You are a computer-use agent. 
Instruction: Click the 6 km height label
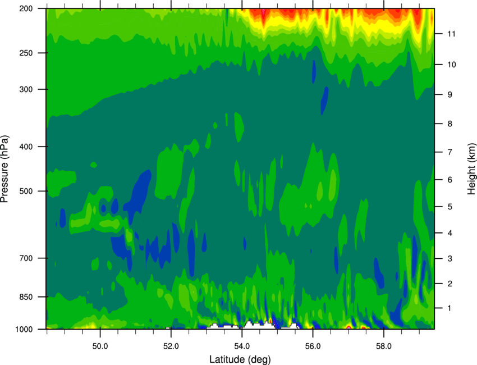coord(450,180)
